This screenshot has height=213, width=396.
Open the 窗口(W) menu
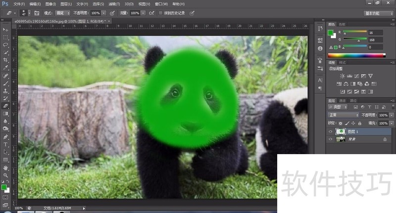point(161,4)
